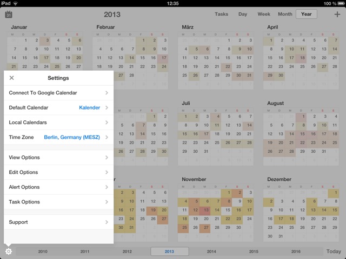Open Connect To Google Calendar
The height and width of the screenshot is (259, 346).
pyautogui.click(x=58, y=93)
